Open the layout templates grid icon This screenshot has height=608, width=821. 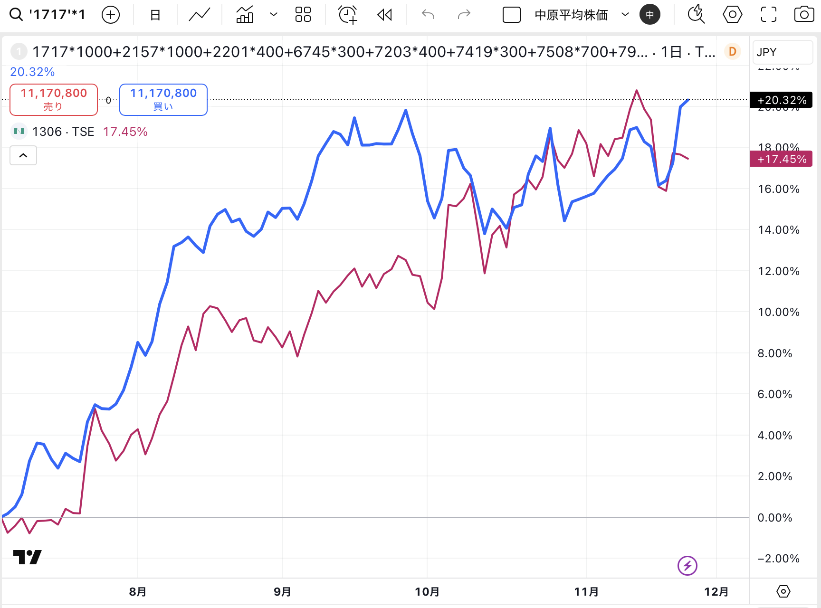click(x=303, y=15)
